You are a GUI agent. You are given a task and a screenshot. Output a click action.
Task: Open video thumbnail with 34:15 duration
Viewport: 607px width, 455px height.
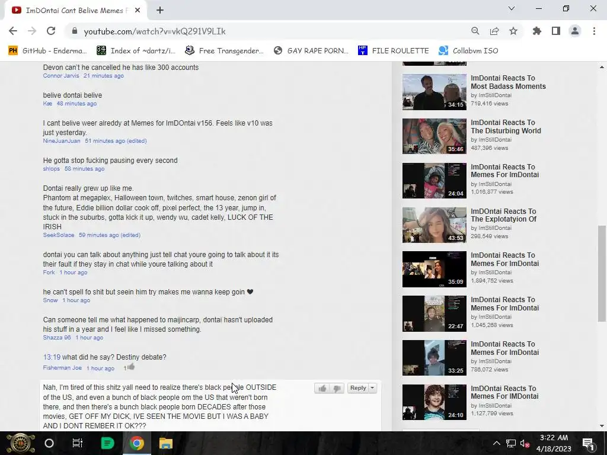pos(435,92)
